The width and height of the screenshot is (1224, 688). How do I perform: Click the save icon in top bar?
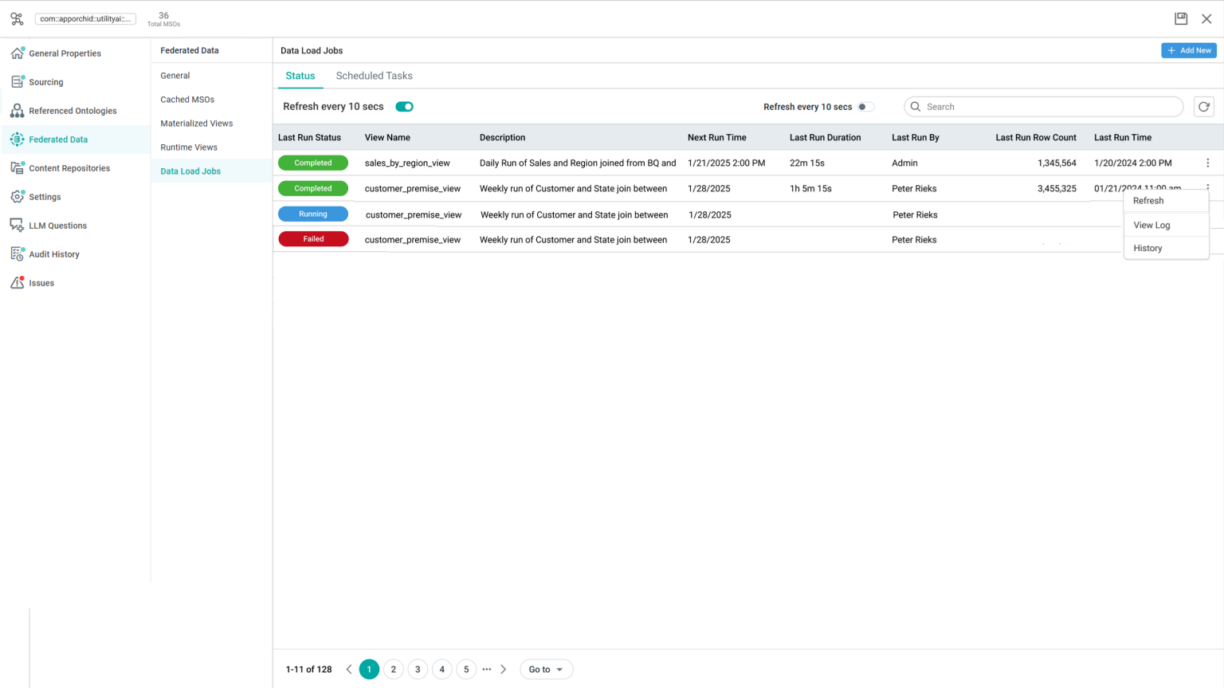[x=1181, y=18]
